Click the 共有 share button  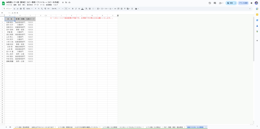pyautogui.click(x=230, y=3)
